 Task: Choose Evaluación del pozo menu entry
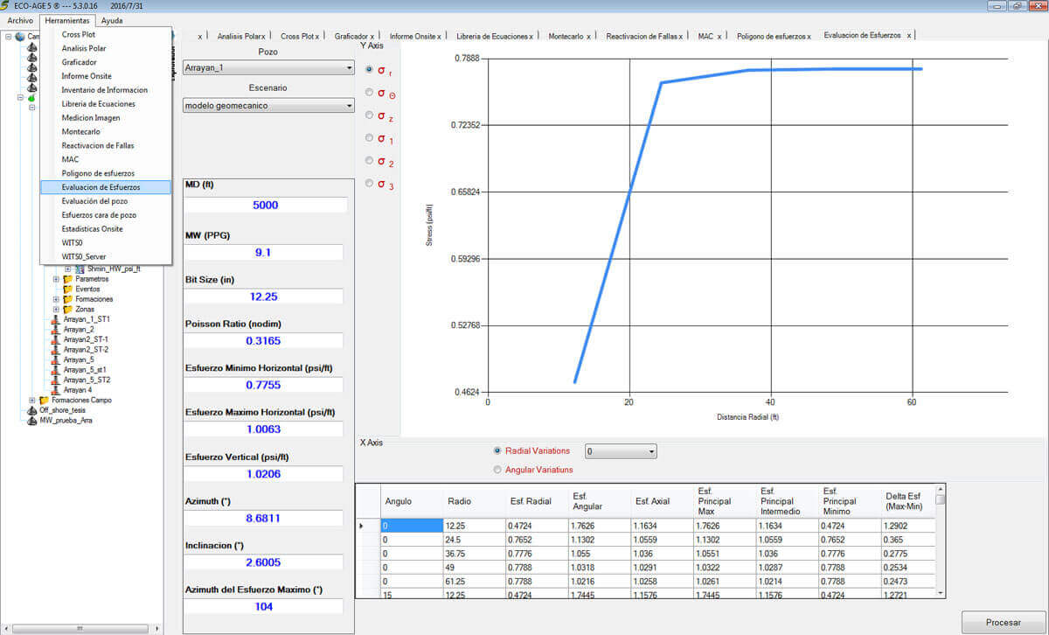point(106,201)
